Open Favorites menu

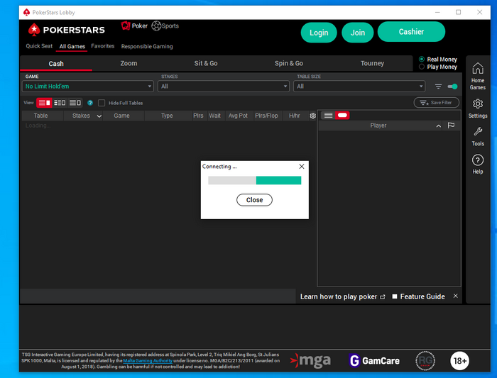pyautogui.click(x=103, y=46)
